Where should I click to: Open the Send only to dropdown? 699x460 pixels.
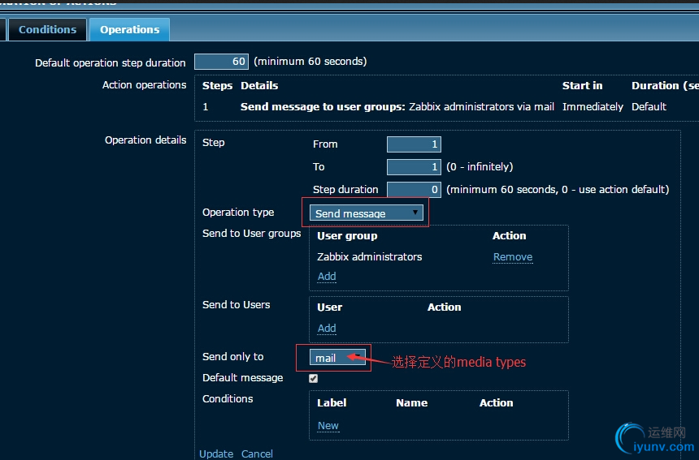point(337,357)
